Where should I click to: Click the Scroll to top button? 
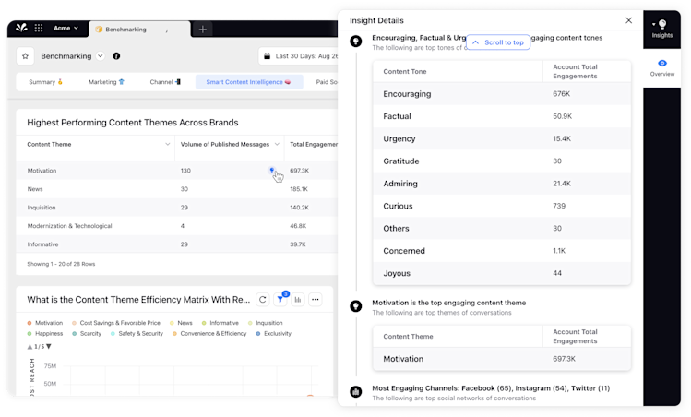tap(498, 42)
